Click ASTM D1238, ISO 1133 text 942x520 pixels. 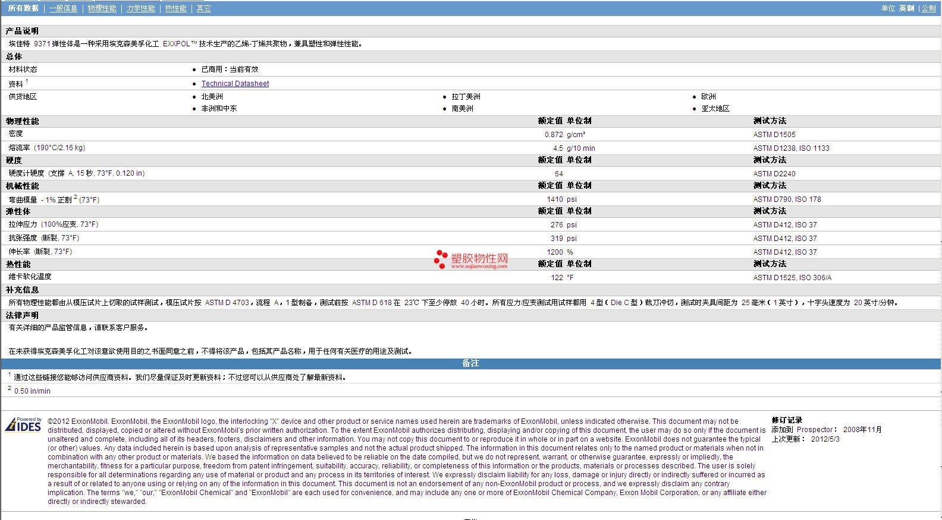[x=791, y=148]
